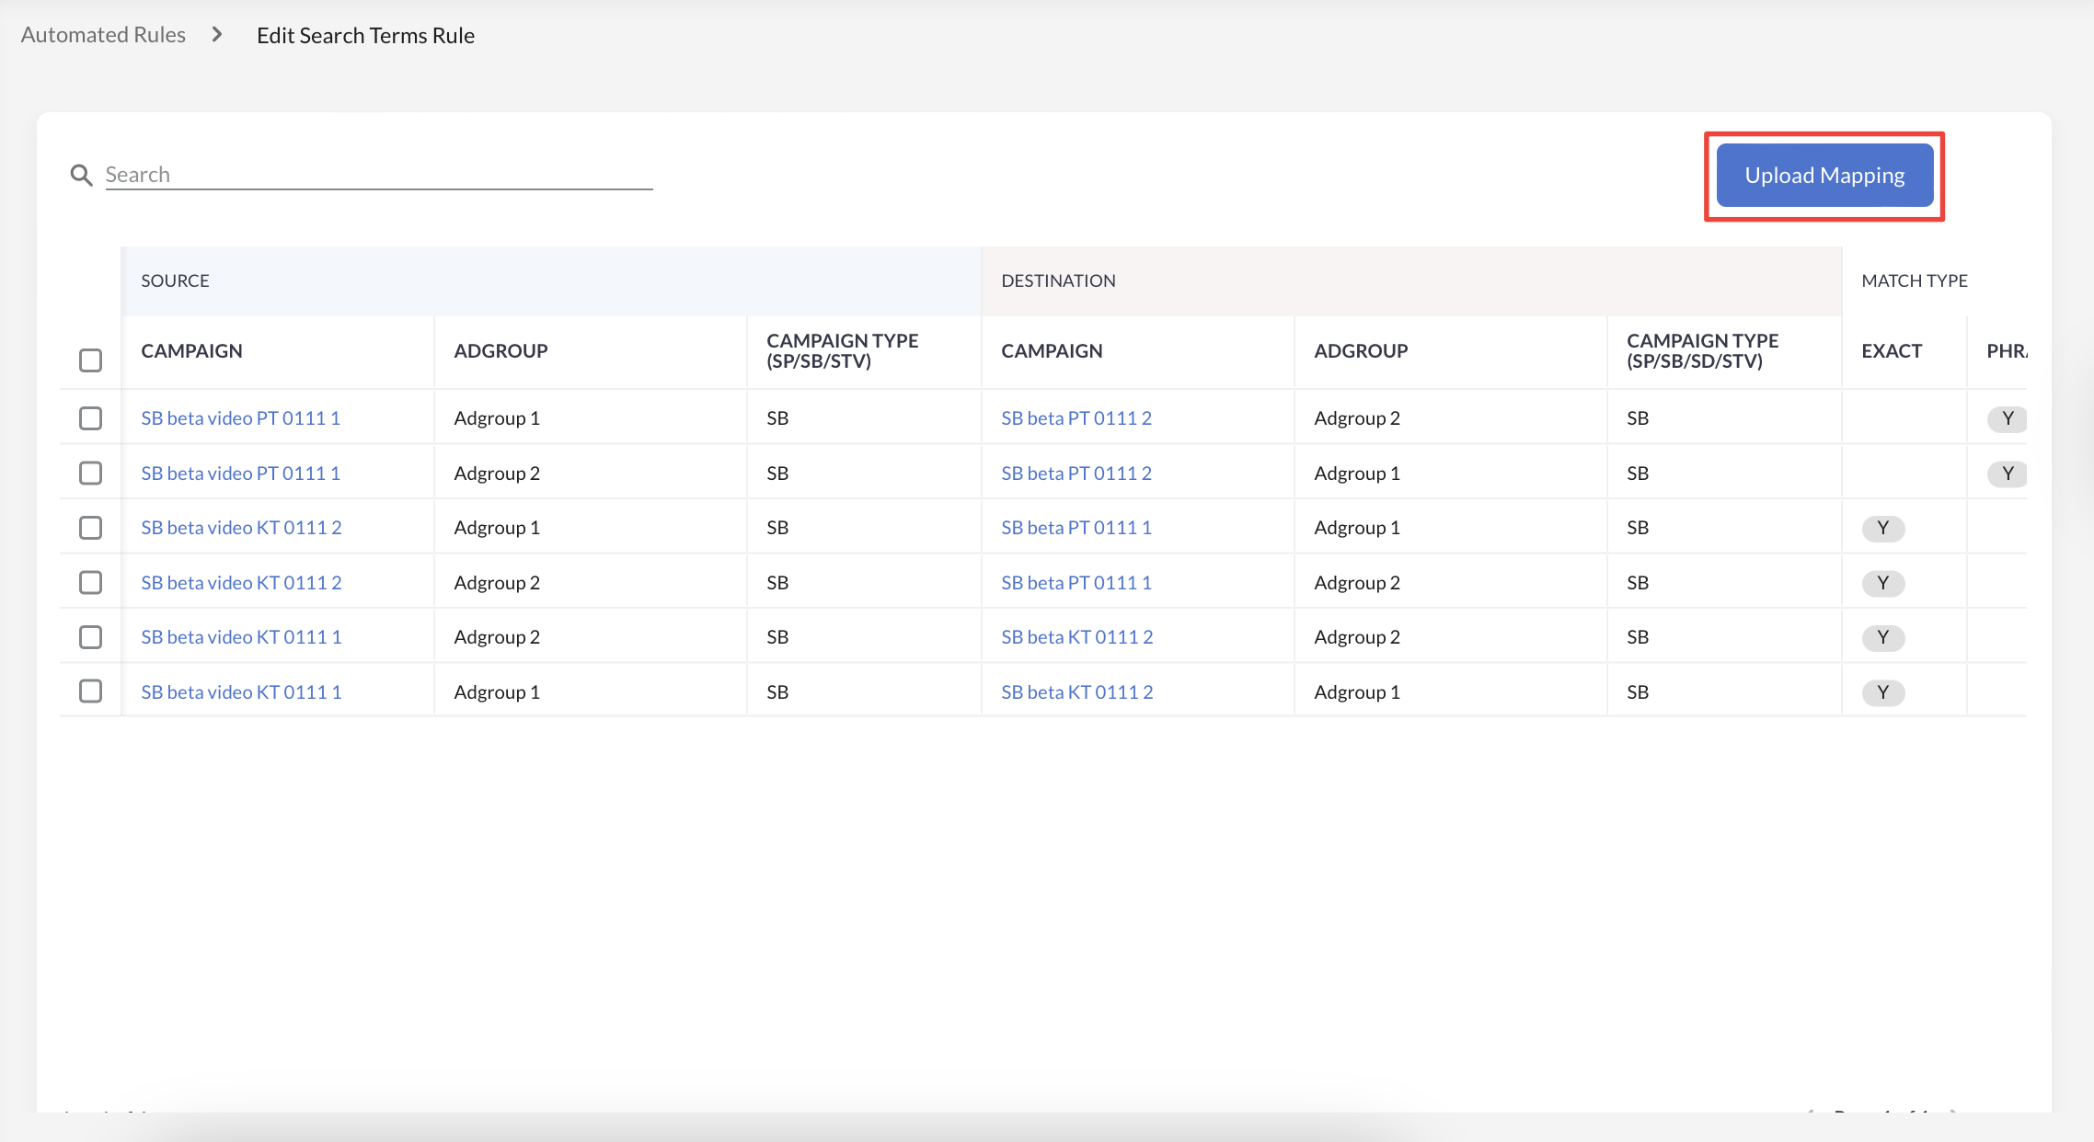Image resolution: width=2094 pixels, height=1142 pixels.
Task: Check the first row's checkbox
Action: pos(90,418)
